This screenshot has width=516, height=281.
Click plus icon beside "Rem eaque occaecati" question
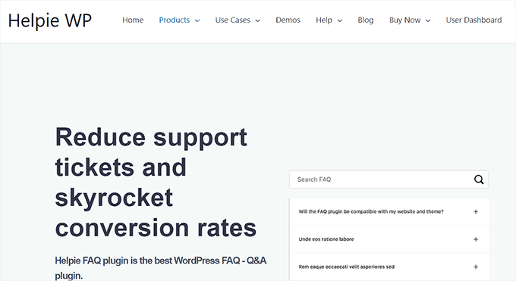click(476, 267)
